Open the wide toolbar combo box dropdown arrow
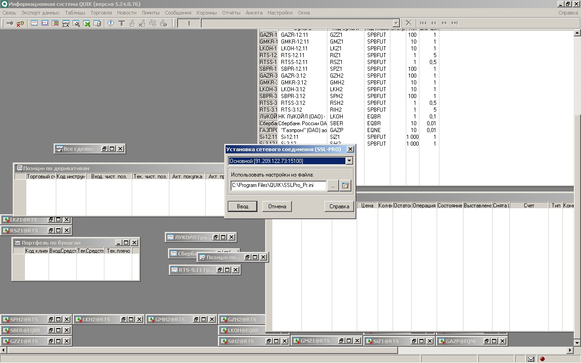This screenshot has width=581, height=363. [x=396, y=23]
